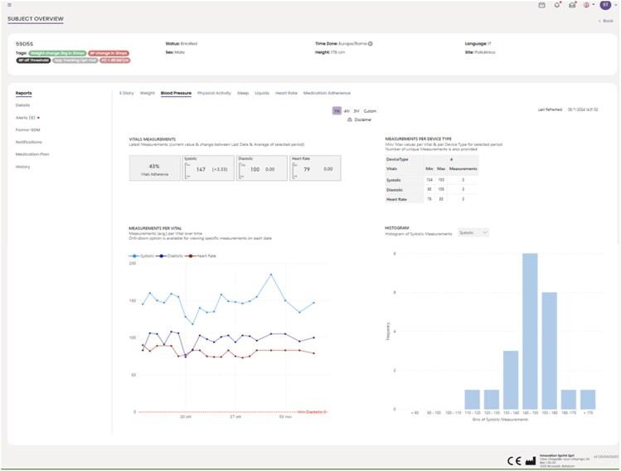This screenshot has width=621, height=471.
Task: Click the Disclaimer warning icon
Action: coord(349,119)
